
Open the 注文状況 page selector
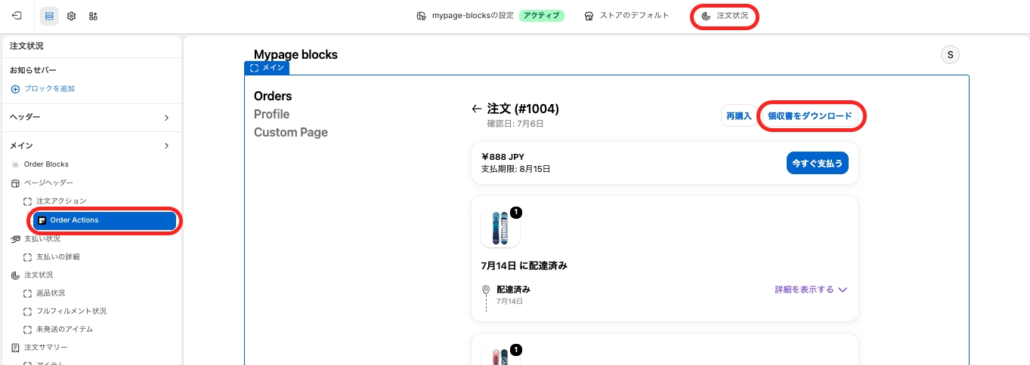point(724,16)
